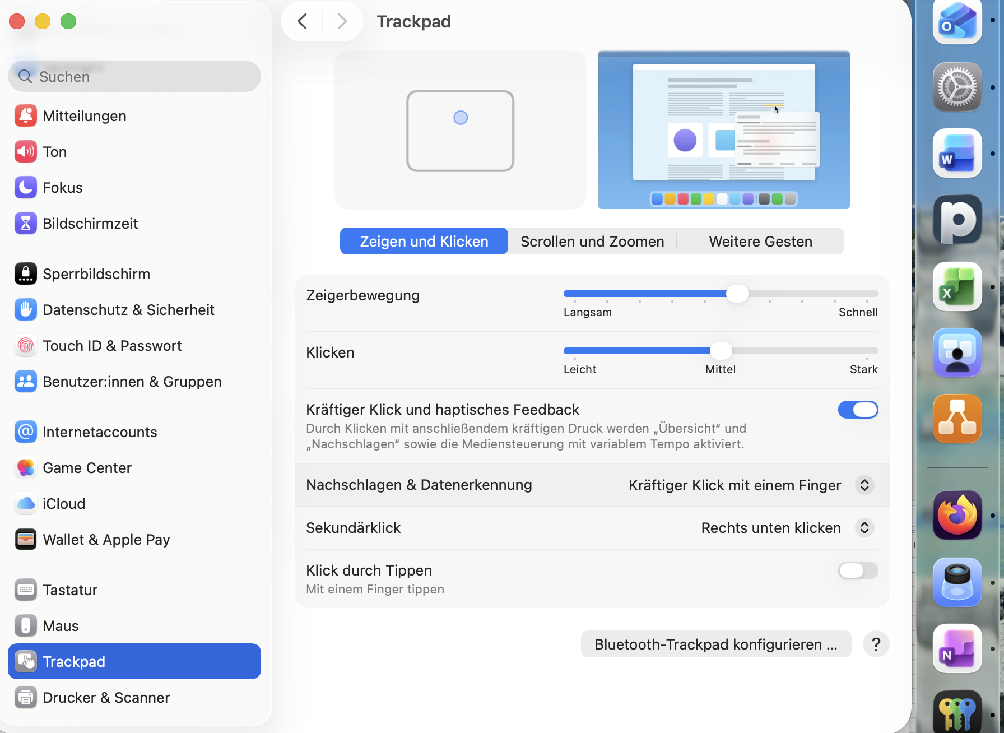Click the Ton speaker icon
This screenshot has width=1004, height=733.
pos(26,152)
